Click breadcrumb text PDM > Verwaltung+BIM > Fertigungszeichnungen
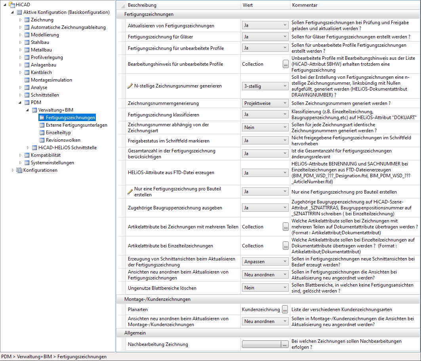 pos(54,356)
